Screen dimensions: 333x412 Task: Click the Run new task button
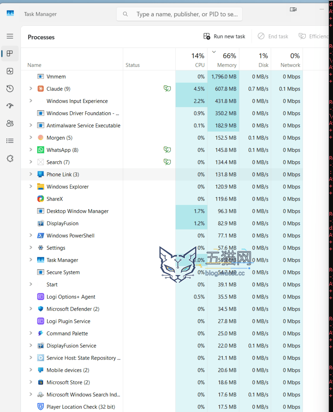[x=224, y=36]
